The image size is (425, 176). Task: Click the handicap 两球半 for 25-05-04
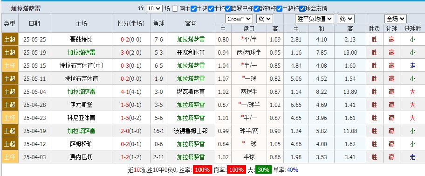click(249, 92)
